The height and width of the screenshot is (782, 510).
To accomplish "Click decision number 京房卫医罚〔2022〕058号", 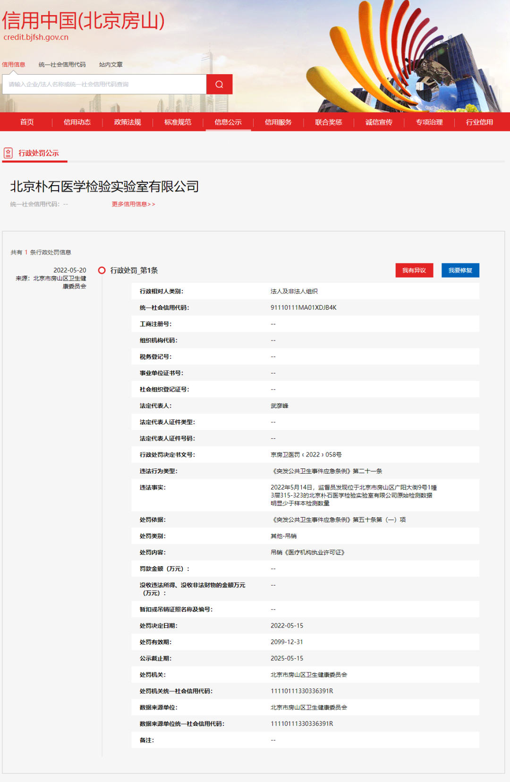I will coord(306,455).
